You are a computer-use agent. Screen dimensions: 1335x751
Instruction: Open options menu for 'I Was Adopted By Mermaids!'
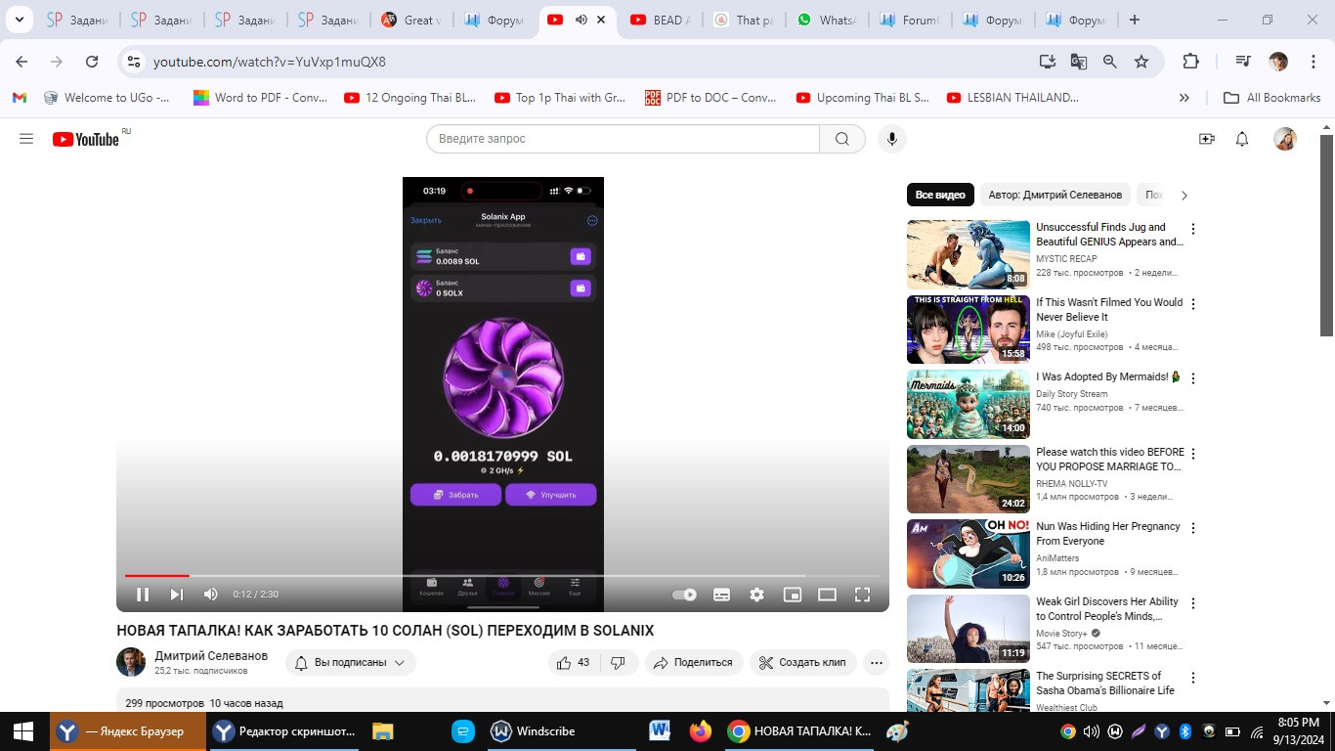click(x=1192, y=378)
